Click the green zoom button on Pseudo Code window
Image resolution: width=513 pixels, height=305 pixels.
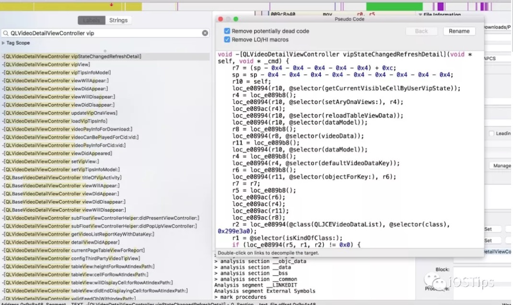coord(235,19)
